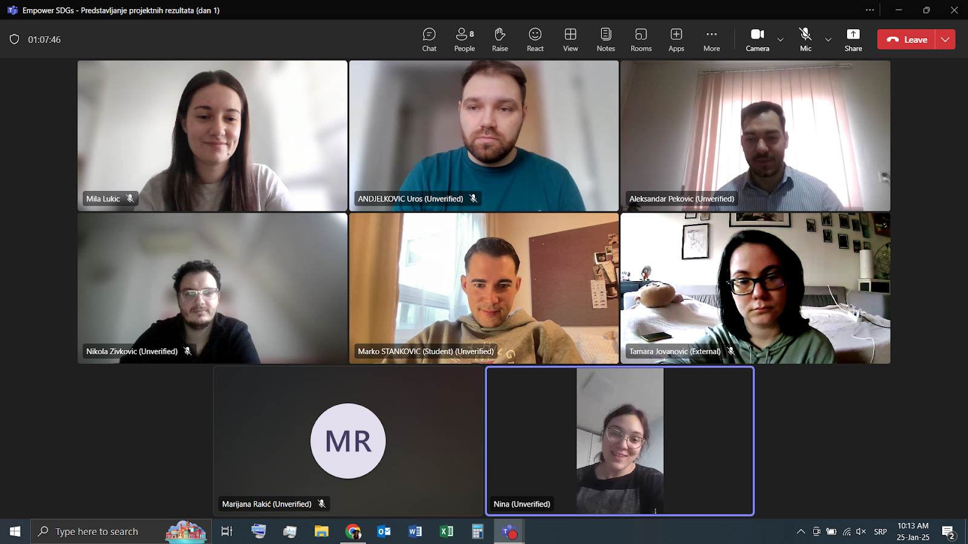This screenshot has height=544, width=968.
Task: Open Task View on the taskbar
Action: 227,531
